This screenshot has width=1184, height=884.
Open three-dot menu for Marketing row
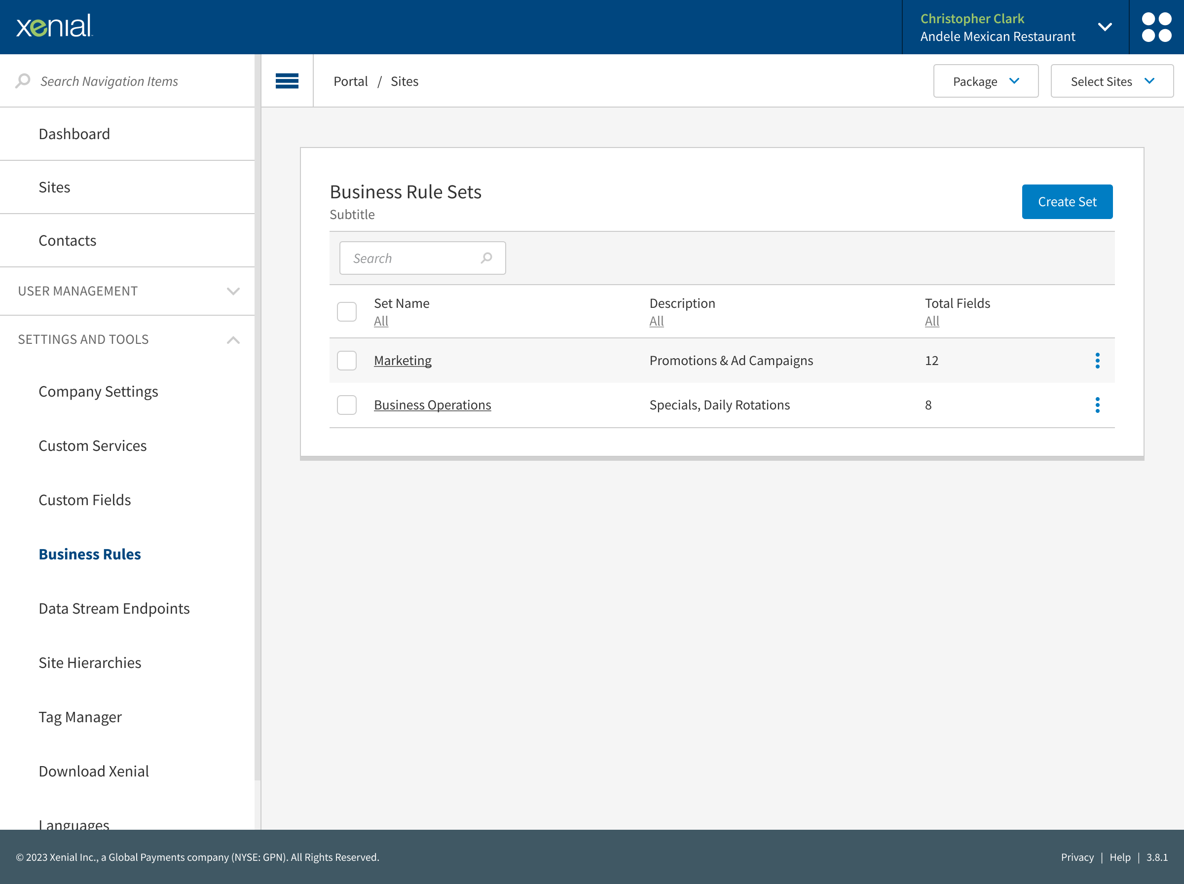1097,361
